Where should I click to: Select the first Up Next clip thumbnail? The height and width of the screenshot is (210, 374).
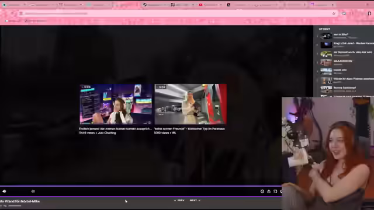click(x=326, y=36)
